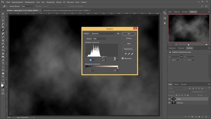Image resolution: width=211 pixels, height=119 pixels.
Task: Select the Hand tool
Action: tap(3, 73)
